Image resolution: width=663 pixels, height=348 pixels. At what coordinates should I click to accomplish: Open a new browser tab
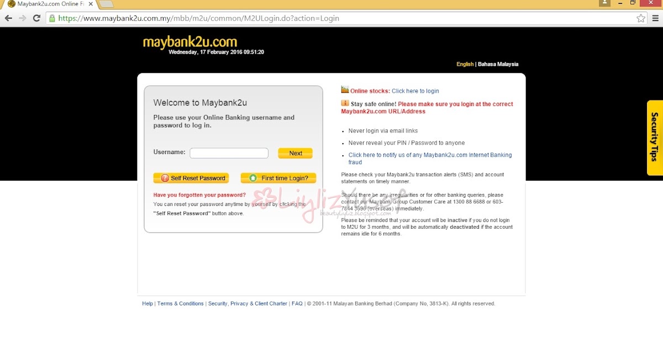pos(106,4)
